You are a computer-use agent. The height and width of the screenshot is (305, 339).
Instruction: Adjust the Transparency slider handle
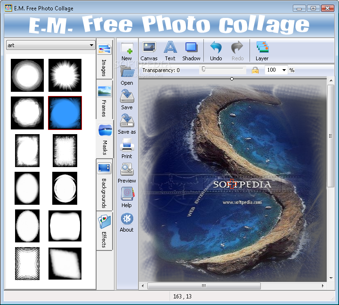pos(203,69)
